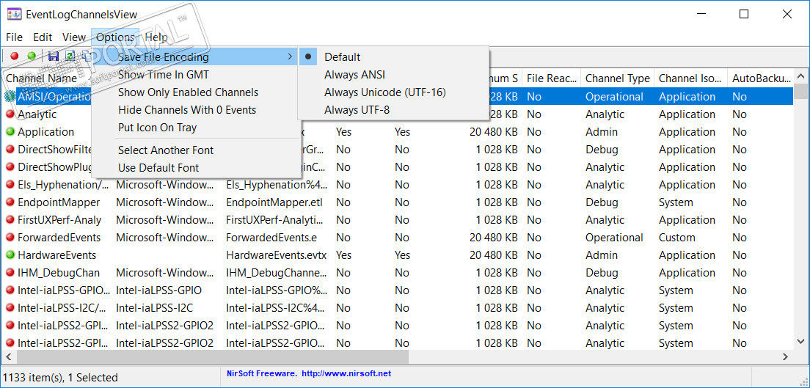The width and height of the screenshot is (810, 388).
Task: Toggle Show Time In GMT option
Action: (x=163, y=75)
